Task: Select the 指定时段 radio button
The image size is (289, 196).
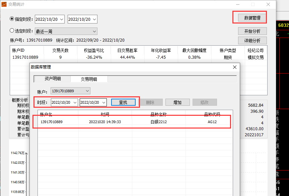Action: pos(12,19)
